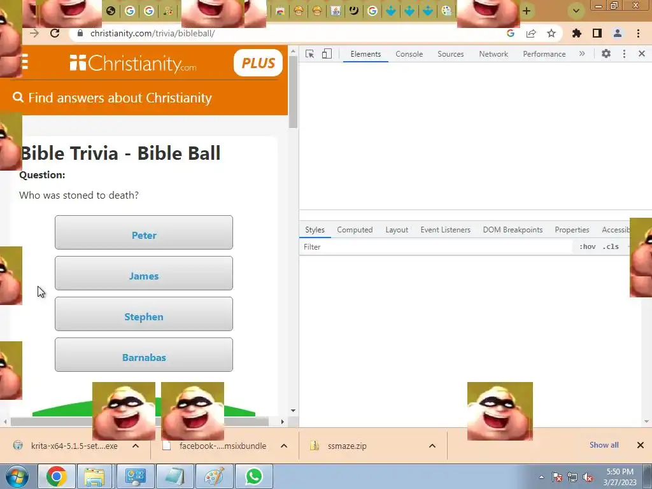Open the Chrome three-dot menu

tap(638, 33)
